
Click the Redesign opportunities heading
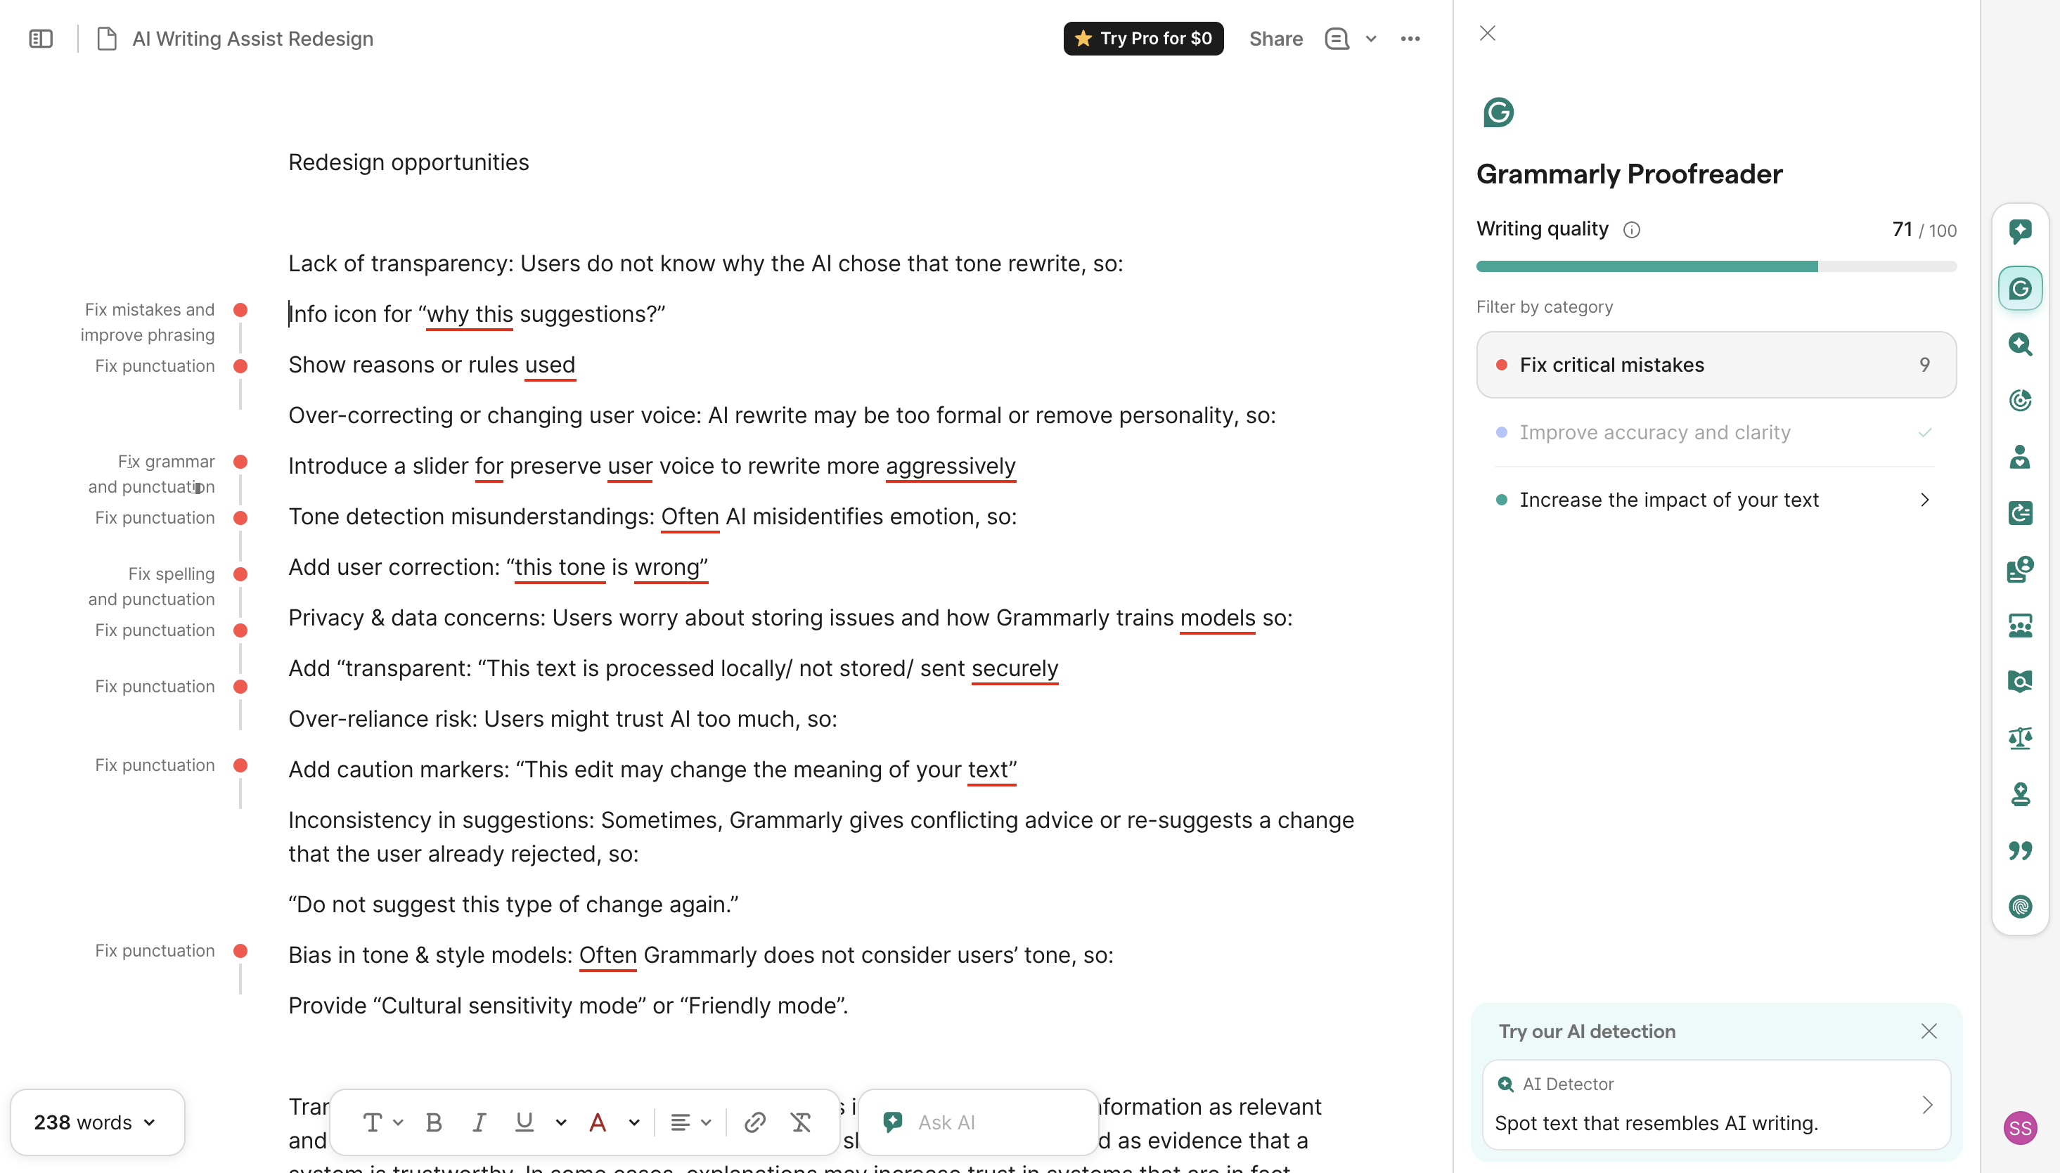(408, 162)
